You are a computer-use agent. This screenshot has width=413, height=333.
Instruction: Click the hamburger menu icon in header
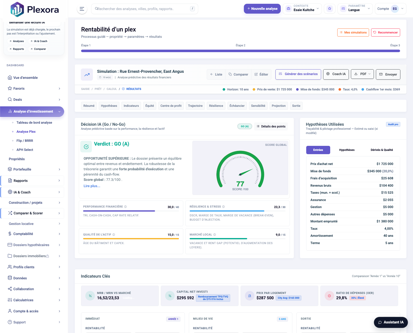click(x=82, y=9)
